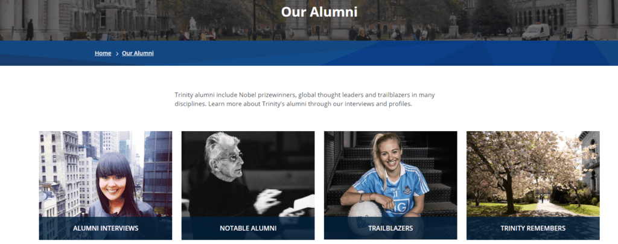Click the breadcrumb chevron after Home

click(117, 54)
